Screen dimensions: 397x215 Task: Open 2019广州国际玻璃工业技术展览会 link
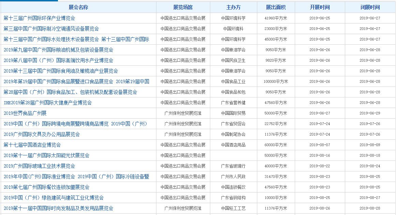tap(39, 166)
